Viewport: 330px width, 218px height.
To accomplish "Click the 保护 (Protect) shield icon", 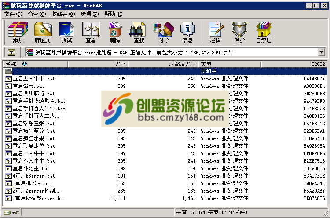I will click(x=239, y=32).
